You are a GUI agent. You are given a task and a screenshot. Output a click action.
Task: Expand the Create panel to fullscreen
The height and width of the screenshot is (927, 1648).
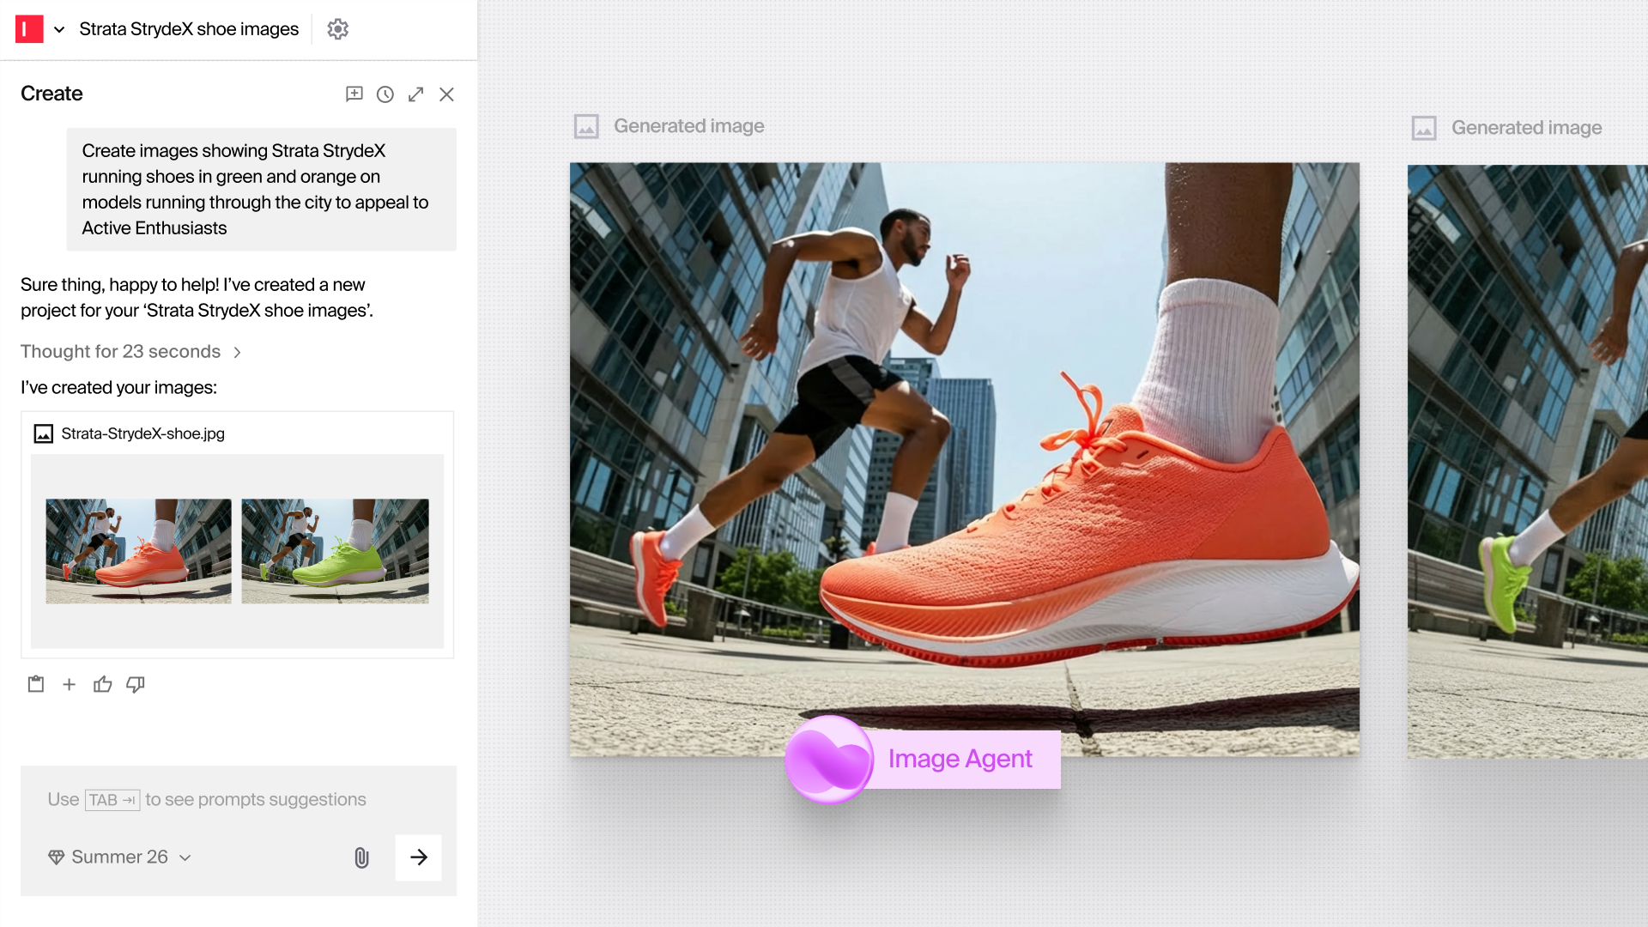coord(416,94)
